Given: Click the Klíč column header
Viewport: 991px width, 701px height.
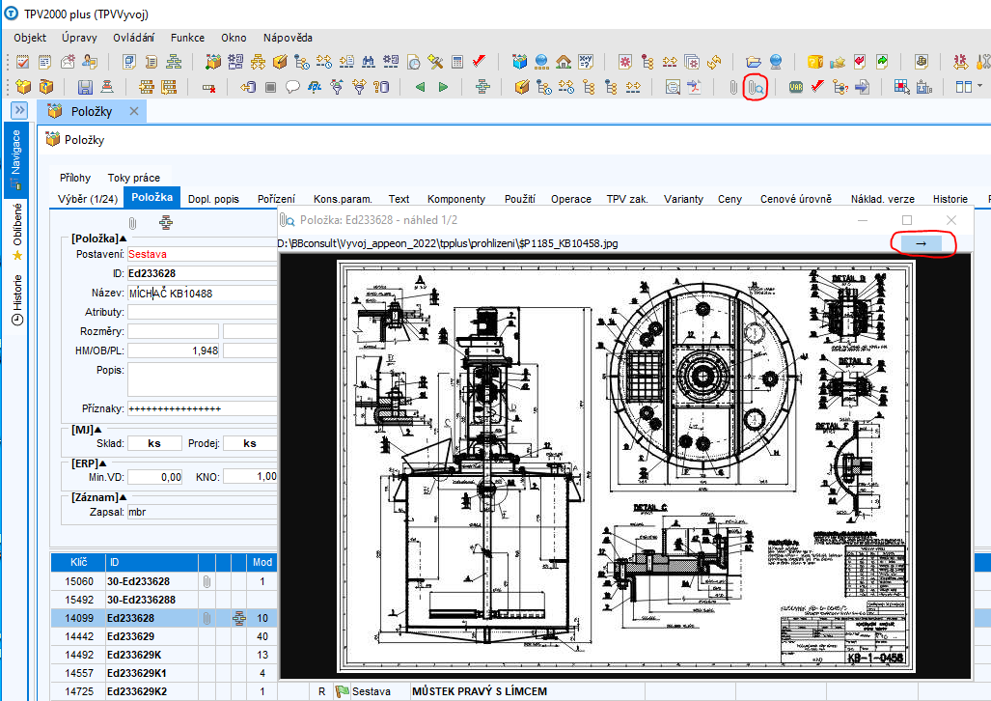Looking at the screenshot, I should pos(79,563).
